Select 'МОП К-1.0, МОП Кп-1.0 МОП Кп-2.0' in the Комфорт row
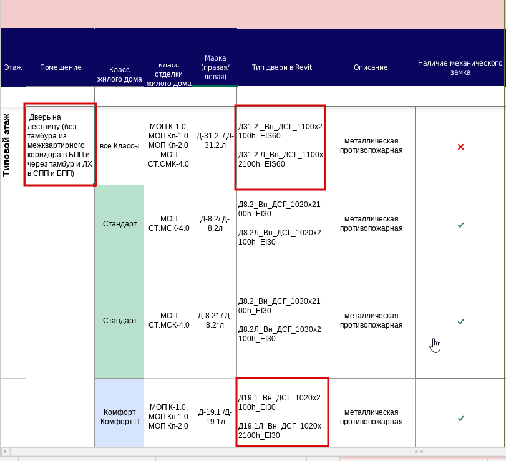This screenshot has height=461, width=506. click(x=168, y=413)
